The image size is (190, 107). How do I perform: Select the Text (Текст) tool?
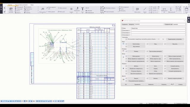83,10
